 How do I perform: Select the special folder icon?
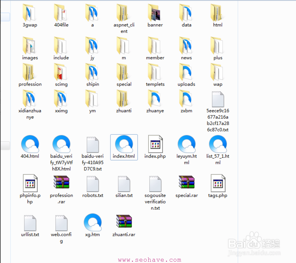(123, 72)
